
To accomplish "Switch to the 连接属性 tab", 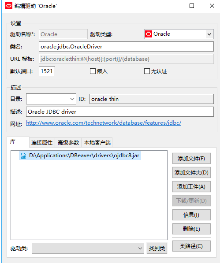I will coord(42,143).
